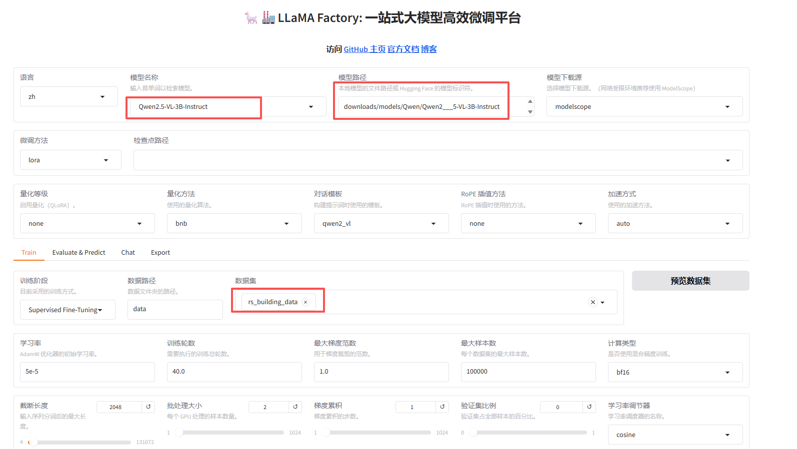Reset the 梯度累积 value with its refresh icon
Viewport: 797px width, 449px height.
click(442, 407)
